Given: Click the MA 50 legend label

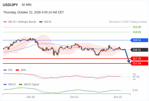Looking at the screenshot, I should (48, 22).
